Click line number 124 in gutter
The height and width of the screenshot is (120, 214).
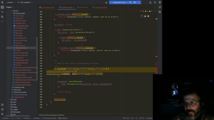[41, 69]
